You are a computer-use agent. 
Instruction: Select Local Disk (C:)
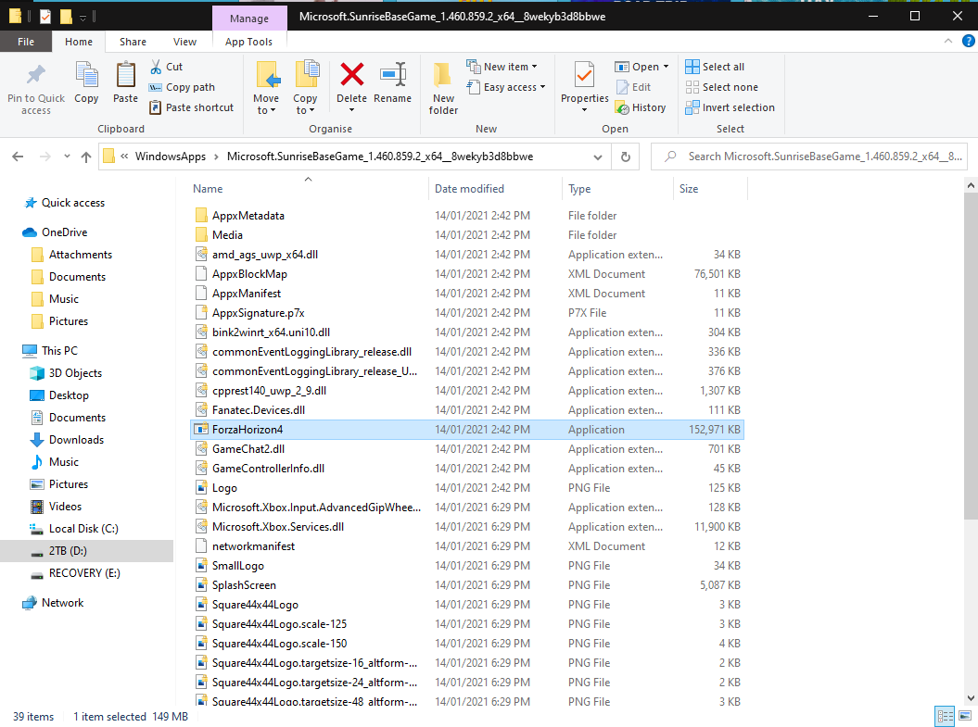(x=83, y=529)
